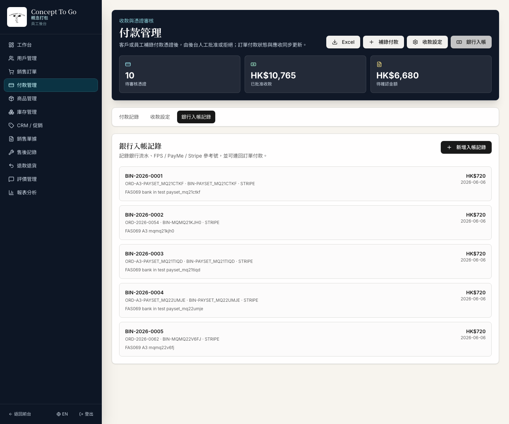
Task: Click the 付款管理 credit card icon in sidebar
Action: click(x=11, y=85)
